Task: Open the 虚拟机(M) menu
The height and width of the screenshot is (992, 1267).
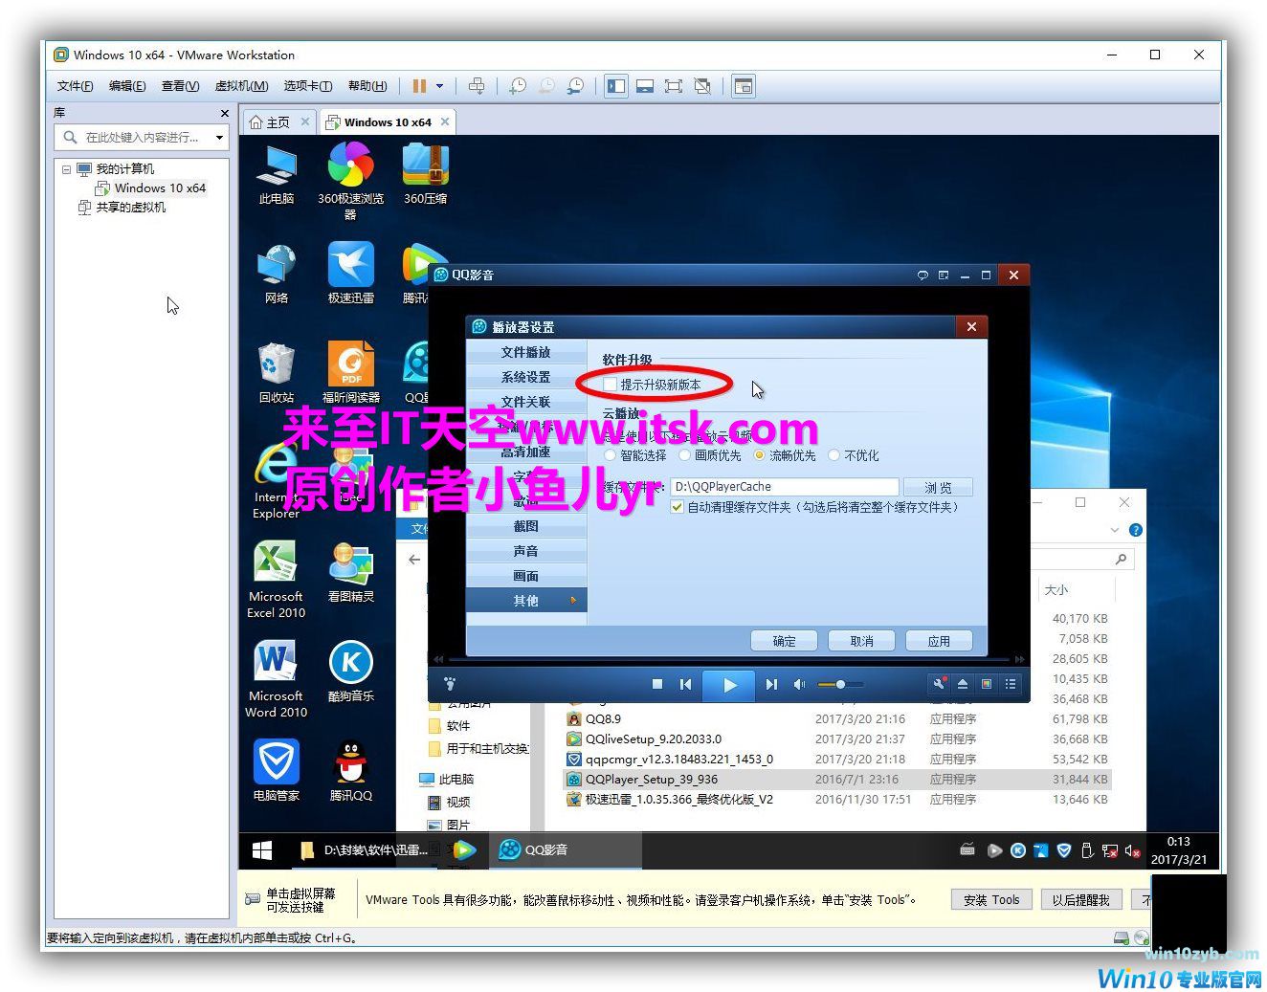Action: (x=241, y=86)
